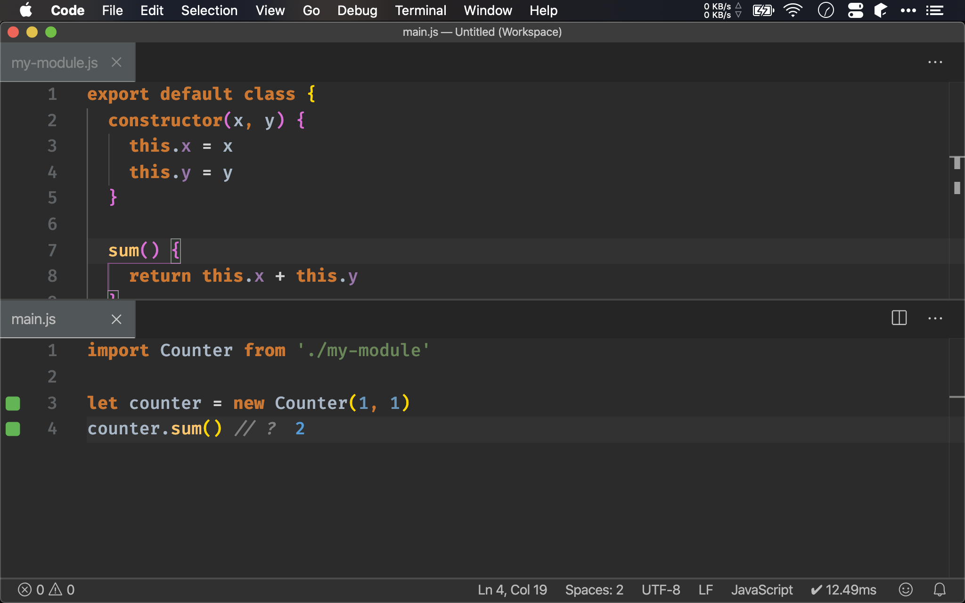Click the WiFi status icon in menu bar
Image resolution: width=965 pixels, height=603 pixels.
pyautogui.click(x=793, y=10)
